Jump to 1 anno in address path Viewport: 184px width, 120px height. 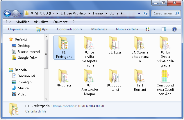click(97, 13)
